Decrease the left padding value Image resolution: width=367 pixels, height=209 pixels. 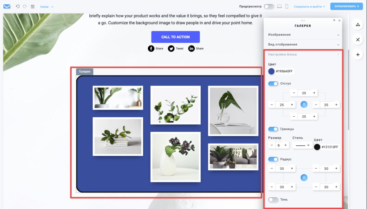pyautogui.click(x=272, y=105)
